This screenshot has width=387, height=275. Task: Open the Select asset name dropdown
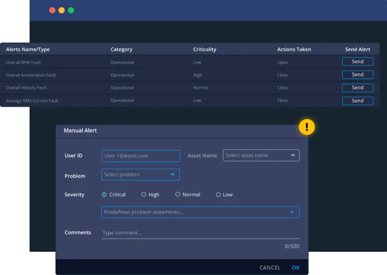click(261, 156)
